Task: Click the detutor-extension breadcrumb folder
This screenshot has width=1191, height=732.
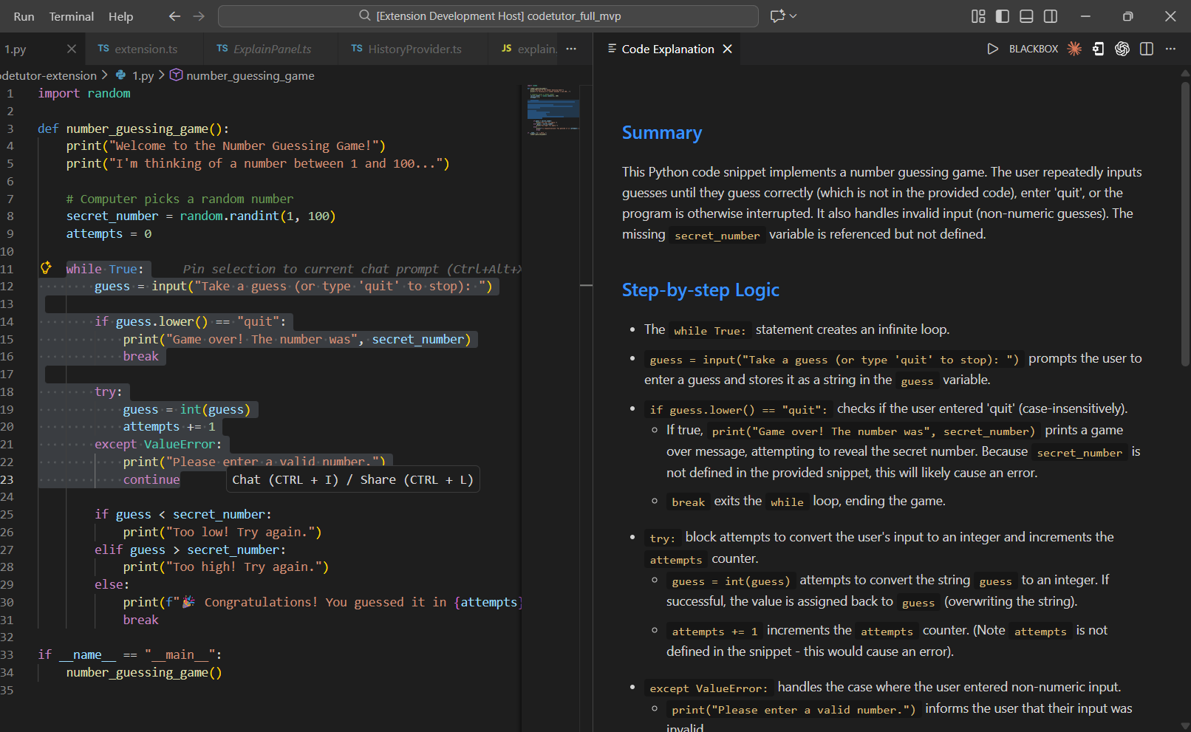Action: pos(49,75)
